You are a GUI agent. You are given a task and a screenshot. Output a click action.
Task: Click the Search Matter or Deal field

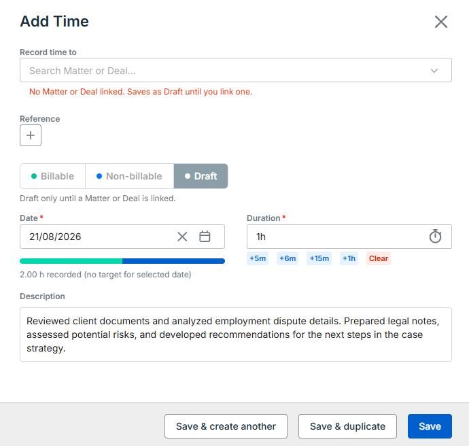(x=236, y=70)
